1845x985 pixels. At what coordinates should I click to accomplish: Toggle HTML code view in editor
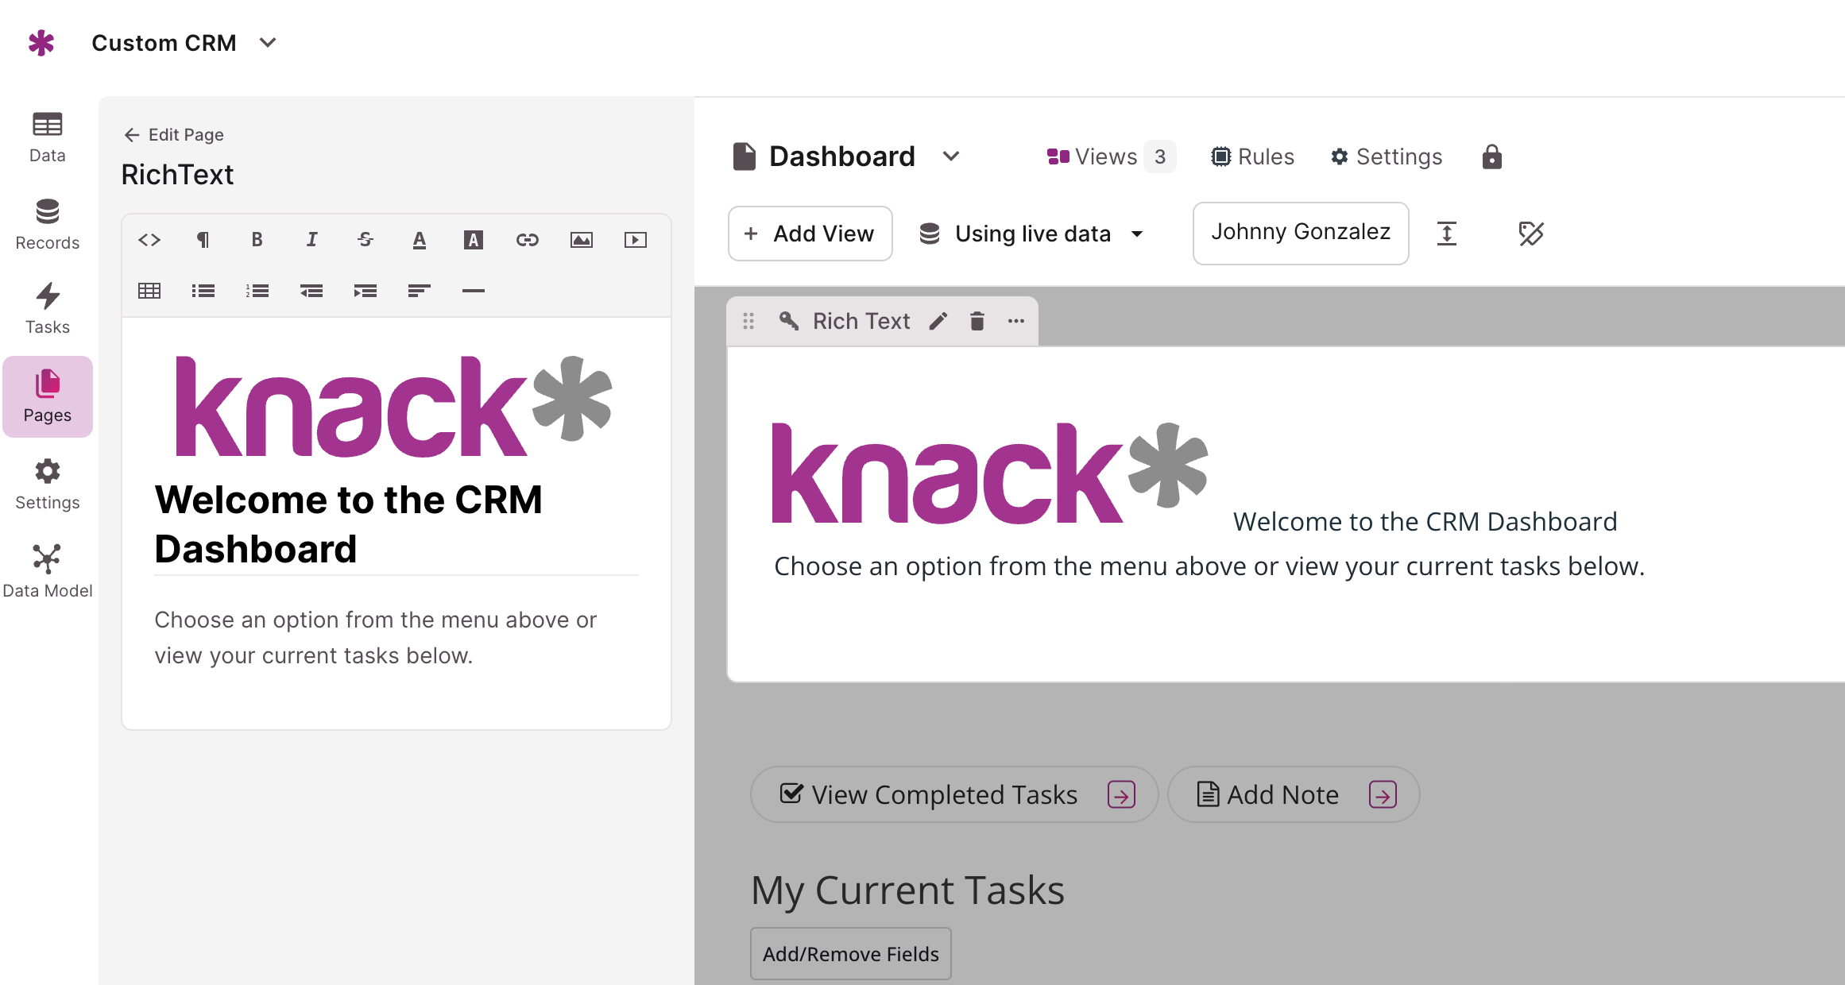pos(149,240)
